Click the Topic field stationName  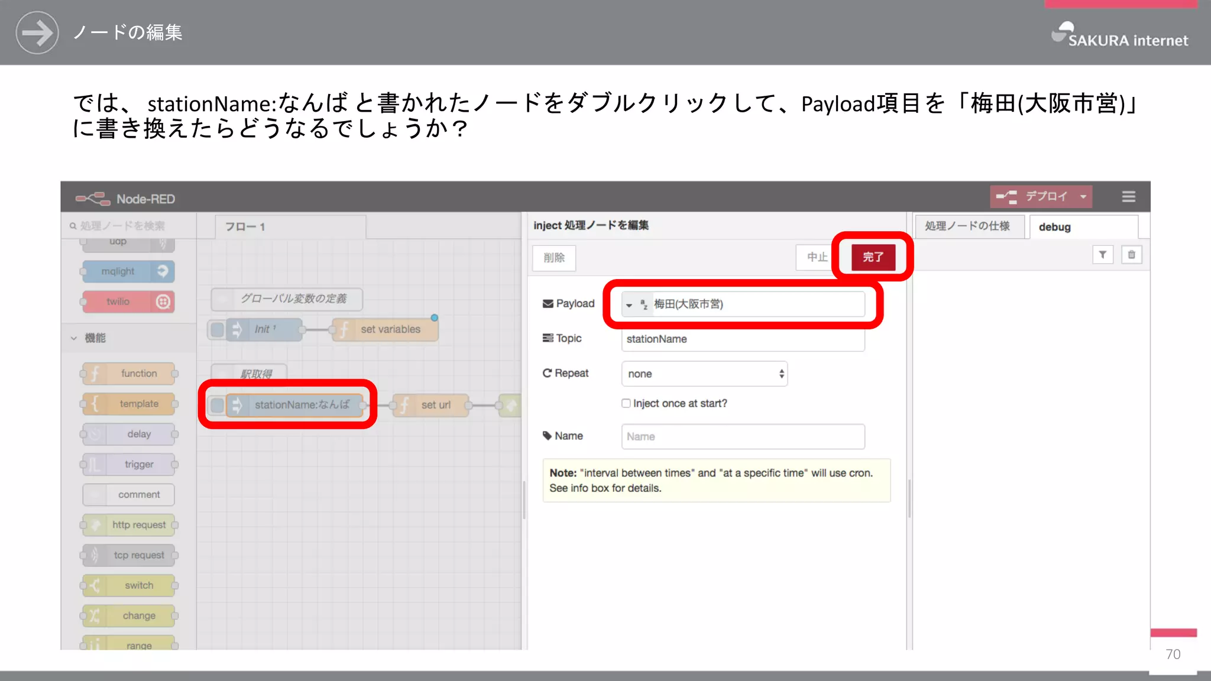[x=743, y=339]
